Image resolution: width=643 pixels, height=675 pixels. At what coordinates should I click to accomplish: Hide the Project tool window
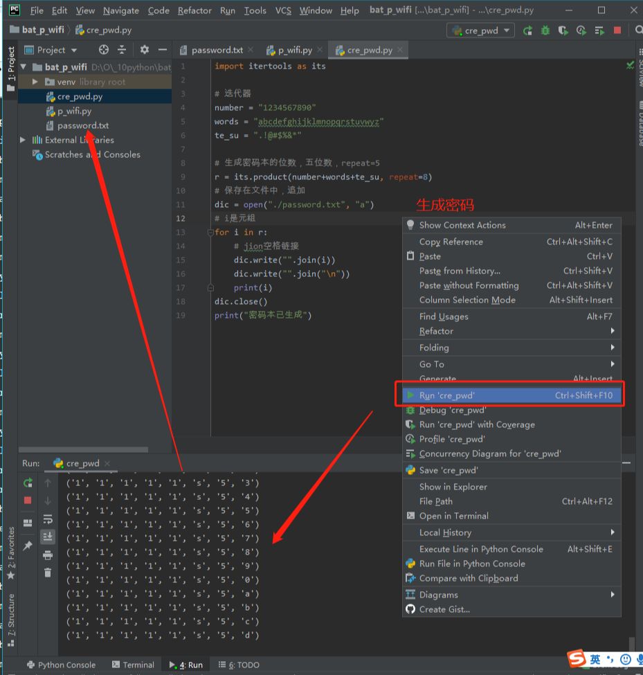[x=162, y=50]
